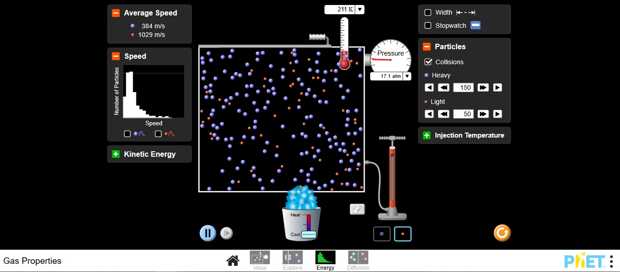
Task: Show heavy particles in the speed histogram
Action: (127, 134)
